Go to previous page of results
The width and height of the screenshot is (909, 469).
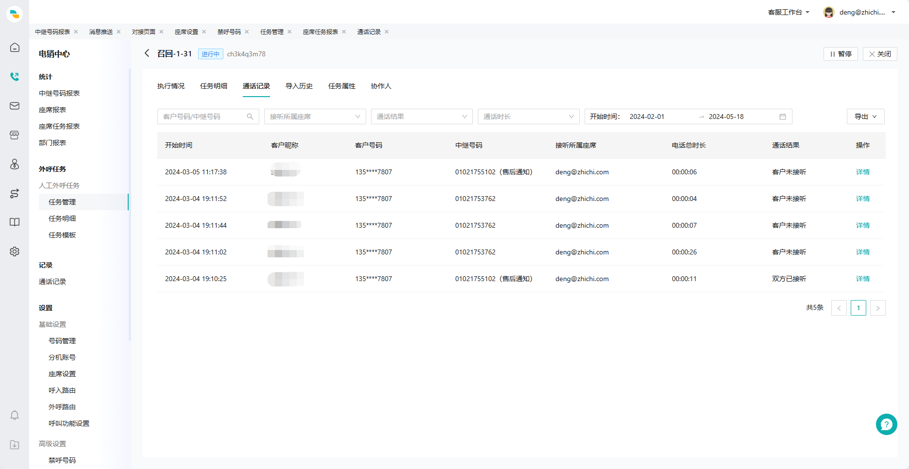tap(839, 308)
